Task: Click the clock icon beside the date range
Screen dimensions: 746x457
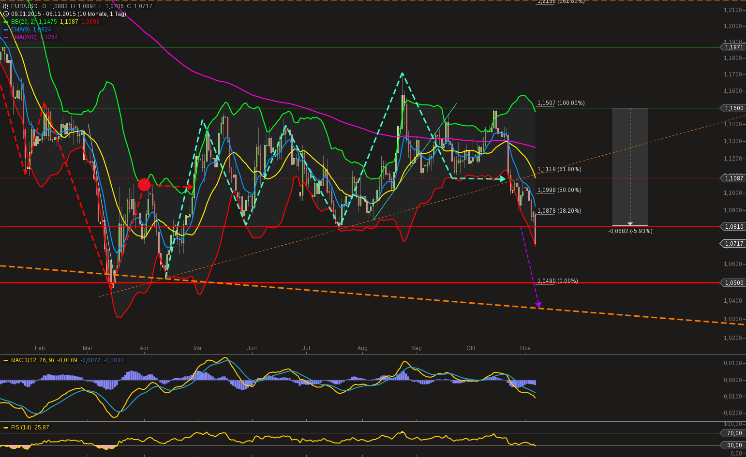Action: coord(6,14)
